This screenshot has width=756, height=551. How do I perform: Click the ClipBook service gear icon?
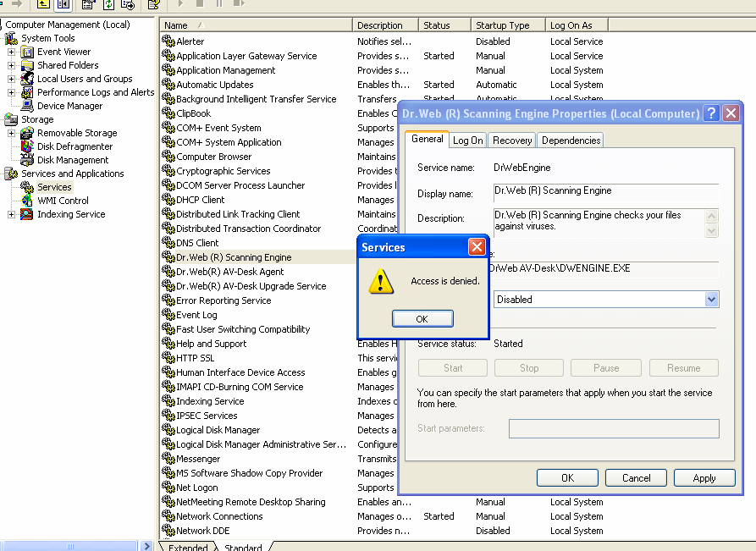click(x=168, y=113)
